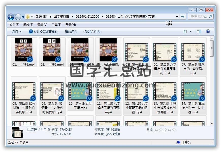Viewport: 221px width, 152px height.
Task: Click 新建文件夹 toolbar button
Action: [x=92, y=31]
